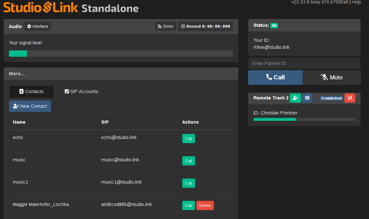Select the Contacts tab
369x219 pixels.
[x=32, y=91]
